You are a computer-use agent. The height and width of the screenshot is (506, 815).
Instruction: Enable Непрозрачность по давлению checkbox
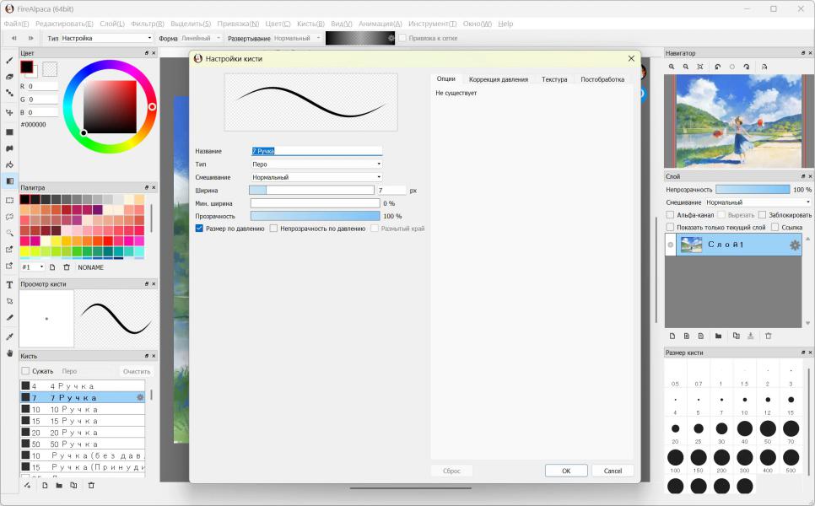(273, 229)
